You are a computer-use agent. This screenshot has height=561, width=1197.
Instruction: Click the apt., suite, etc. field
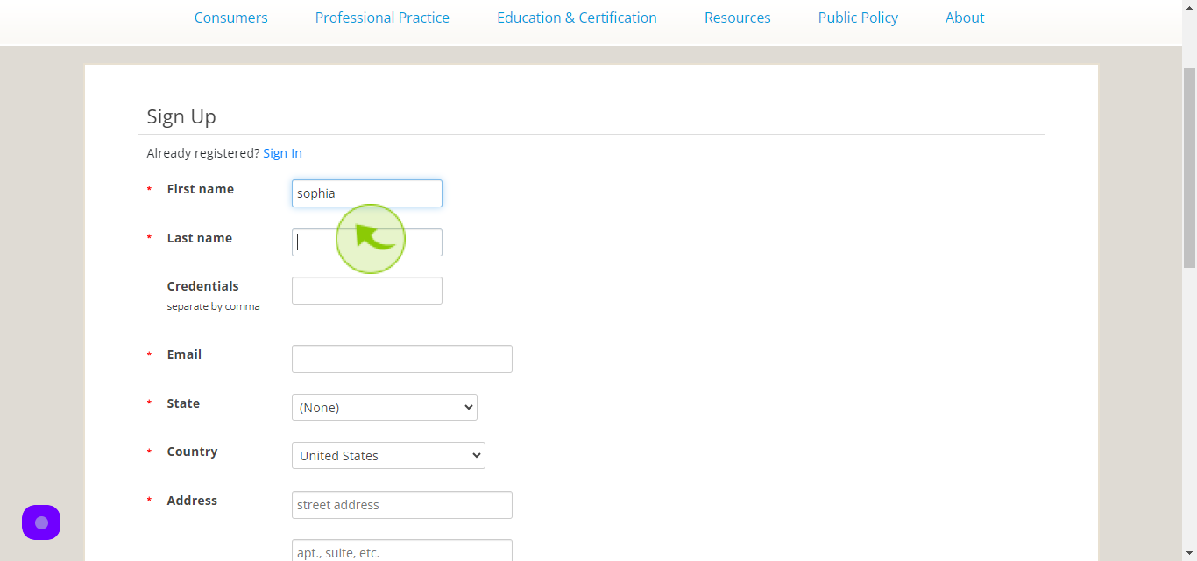pyautogui.click(x=402, y=552)
